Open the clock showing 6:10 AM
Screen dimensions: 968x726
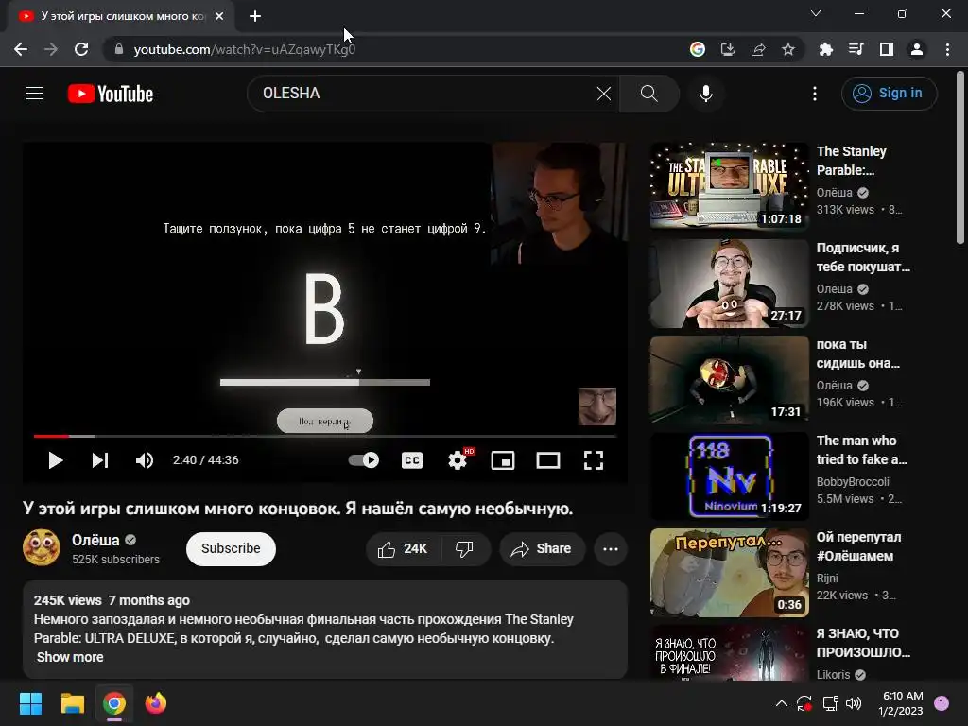point(901,703)
